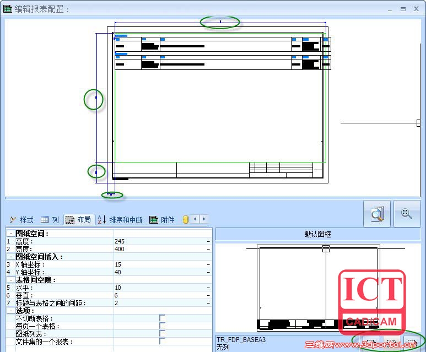
Task: Click the top width dimension handle in preview
Action: click(x=220, y=21)
